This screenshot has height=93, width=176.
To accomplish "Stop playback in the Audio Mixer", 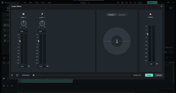I will coord(17,75).
